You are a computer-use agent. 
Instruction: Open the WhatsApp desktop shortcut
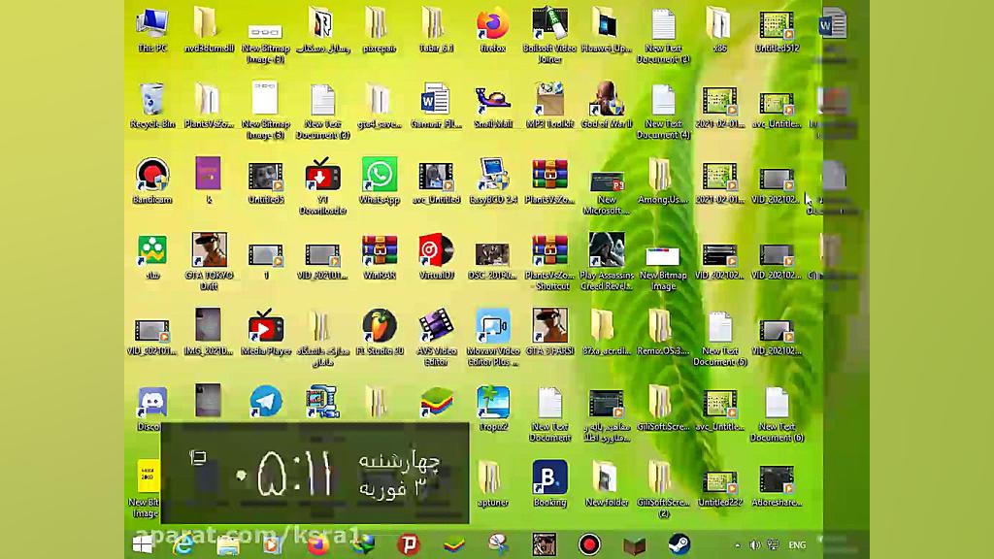[x=380, y=181]
